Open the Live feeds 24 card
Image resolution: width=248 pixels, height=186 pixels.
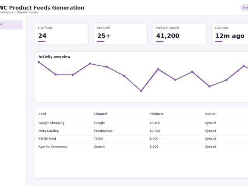(61, 34)
